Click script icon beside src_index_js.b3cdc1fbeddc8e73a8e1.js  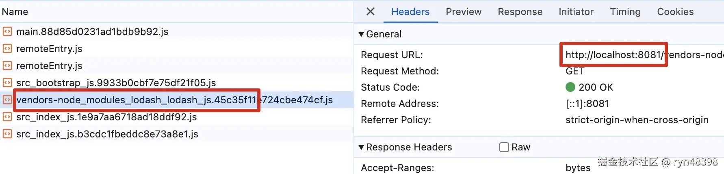[7, 134]
